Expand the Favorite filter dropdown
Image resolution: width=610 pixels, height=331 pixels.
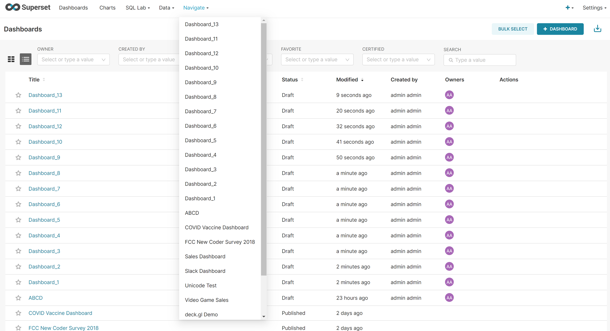click(317, 60)
